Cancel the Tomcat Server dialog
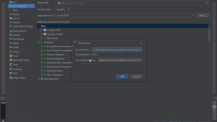217x122 pixels. [x=136, y=77]
